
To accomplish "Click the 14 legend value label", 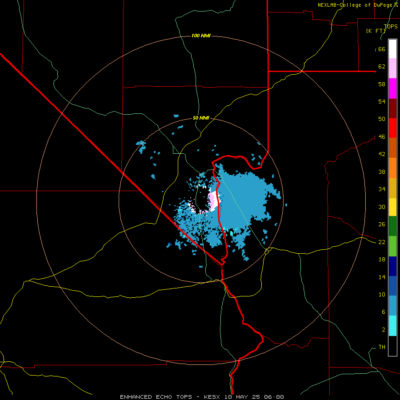I will [x=382, y=277].
